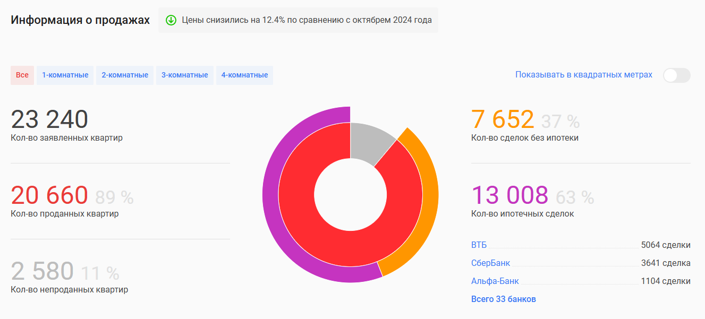705x319 pixels.
Task: Click the "20 660" sold apartments number
Action: click(x=49, y=195)
